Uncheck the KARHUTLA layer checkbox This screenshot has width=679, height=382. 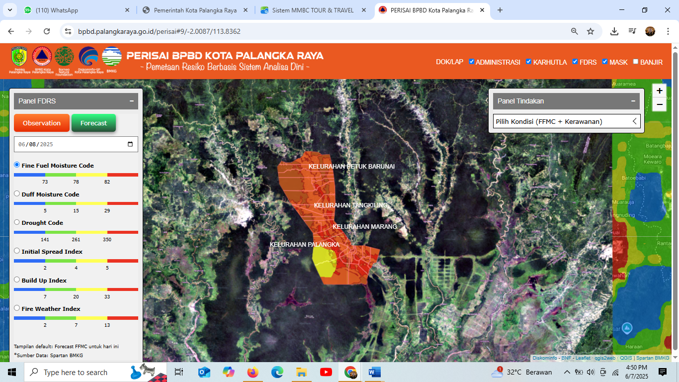tap(529, 62)
